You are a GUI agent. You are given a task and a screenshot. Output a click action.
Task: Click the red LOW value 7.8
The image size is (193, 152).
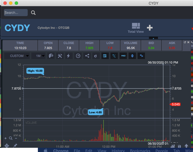click(x=110, y=48)
